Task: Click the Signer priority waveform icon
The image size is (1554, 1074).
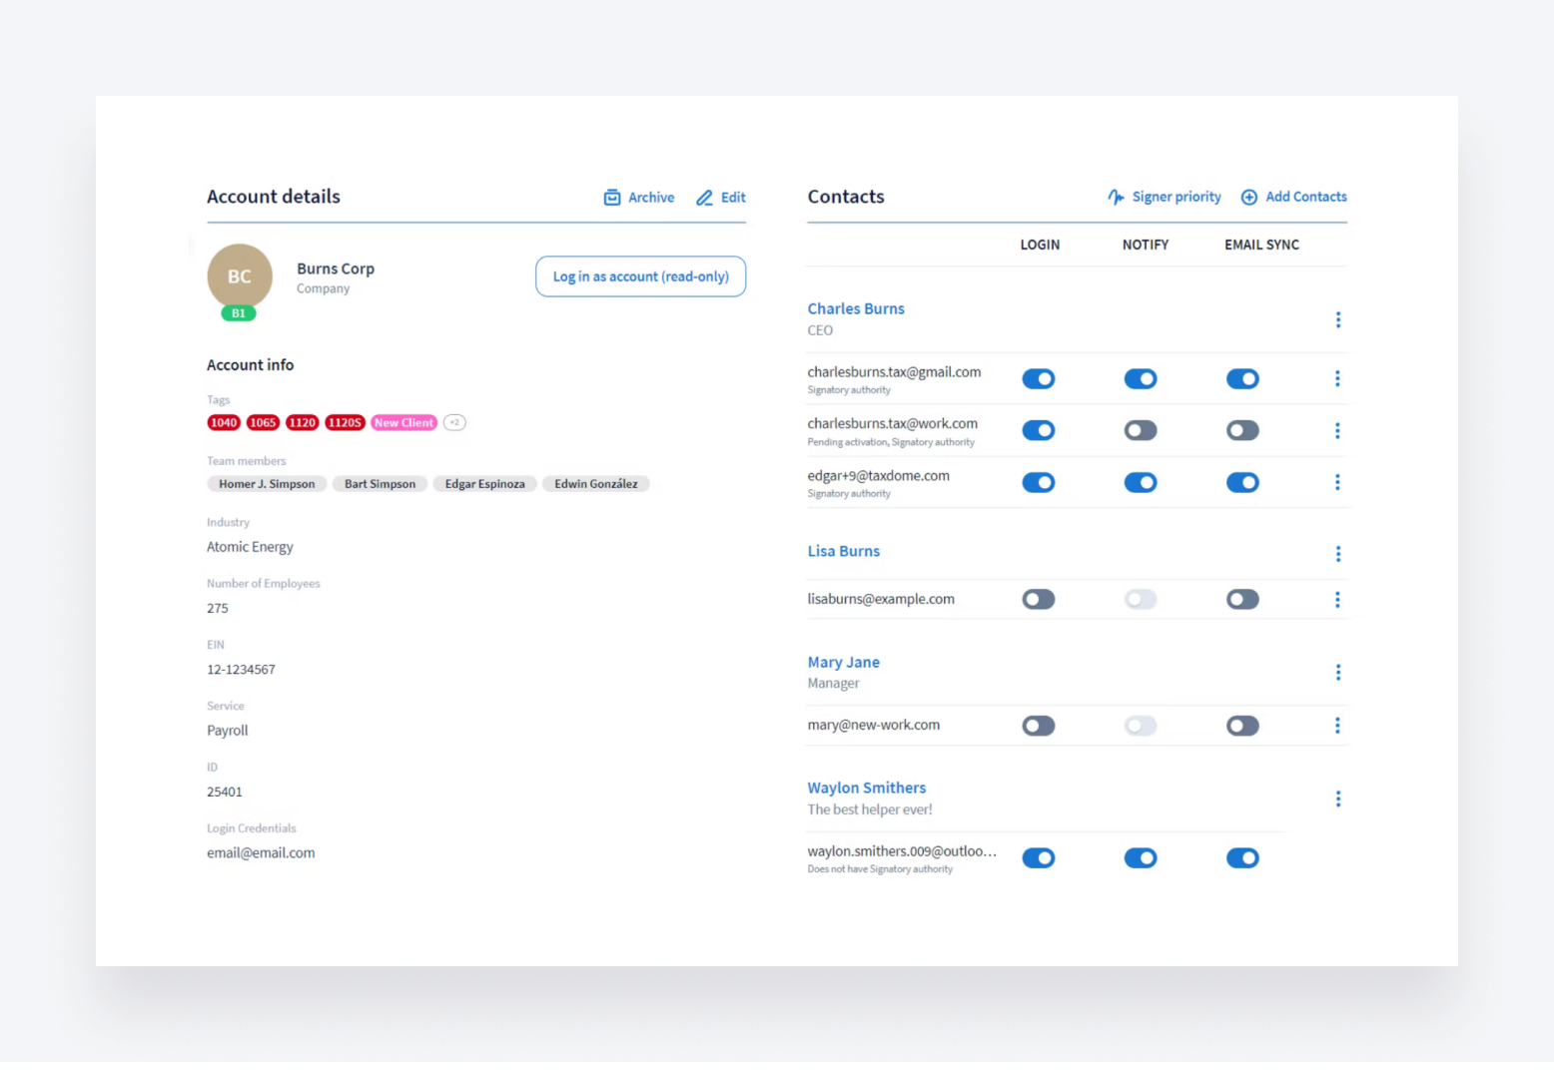Action: coord(1115,197)
